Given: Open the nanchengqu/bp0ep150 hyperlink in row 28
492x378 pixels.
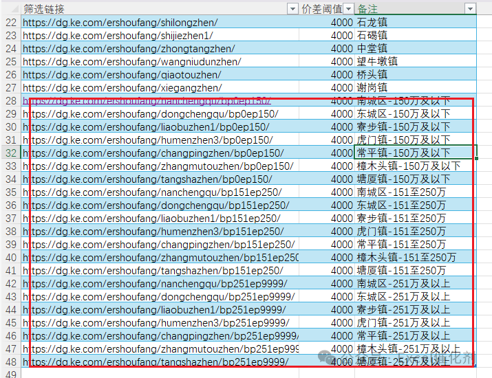Looking at the screenshot, I should (x=147, y=100).
